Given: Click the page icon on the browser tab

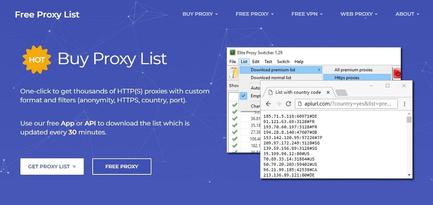Looking at the screenshot, I should (271, 92).
